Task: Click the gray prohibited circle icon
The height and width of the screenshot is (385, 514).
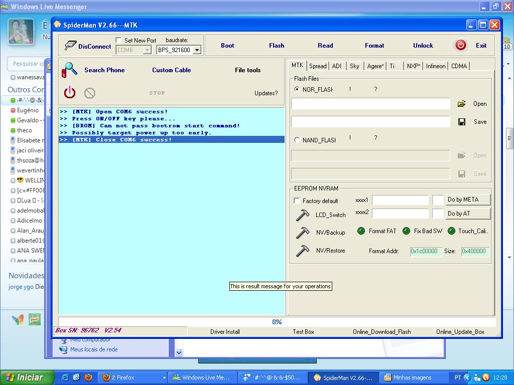Action: [89, 93]
